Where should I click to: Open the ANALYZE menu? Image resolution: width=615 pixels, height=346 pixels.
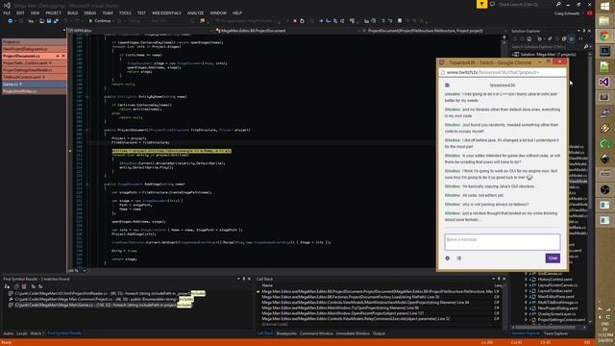[x=195, y=12]
